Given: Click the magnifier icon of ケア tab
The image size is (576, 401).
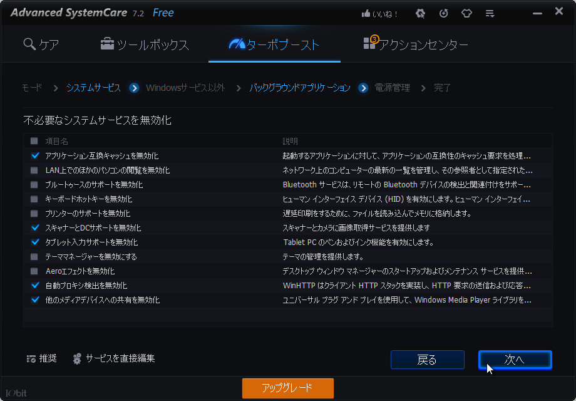Looking at the screenshot, I should (x=29, y=44).
